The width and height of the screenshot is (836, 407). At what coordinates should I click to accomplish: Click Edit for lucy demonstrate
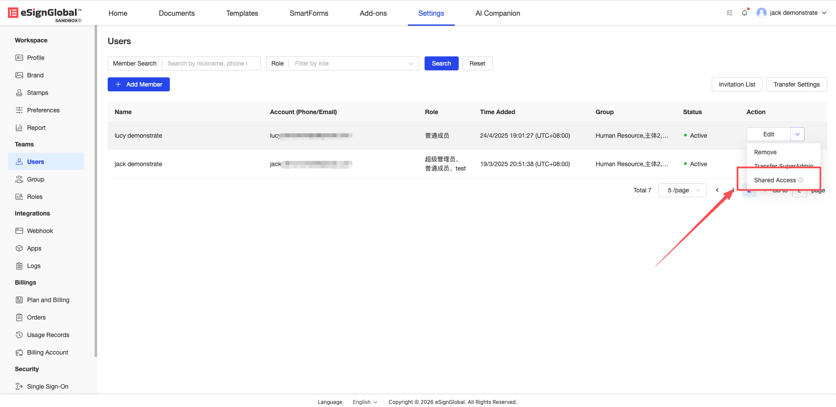click(769, 134)
